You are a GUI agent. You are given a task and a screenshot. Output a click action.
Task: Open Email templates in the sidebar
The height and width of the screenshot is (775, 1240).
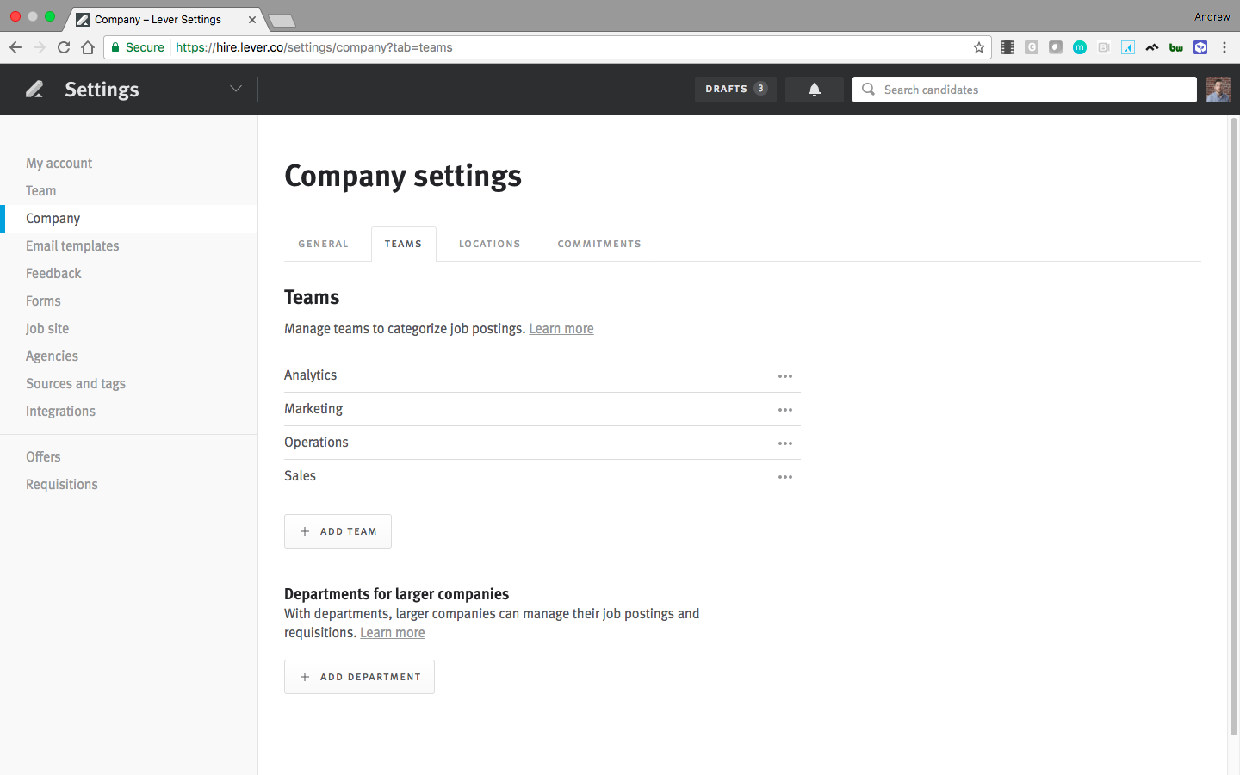coord(72,246)
